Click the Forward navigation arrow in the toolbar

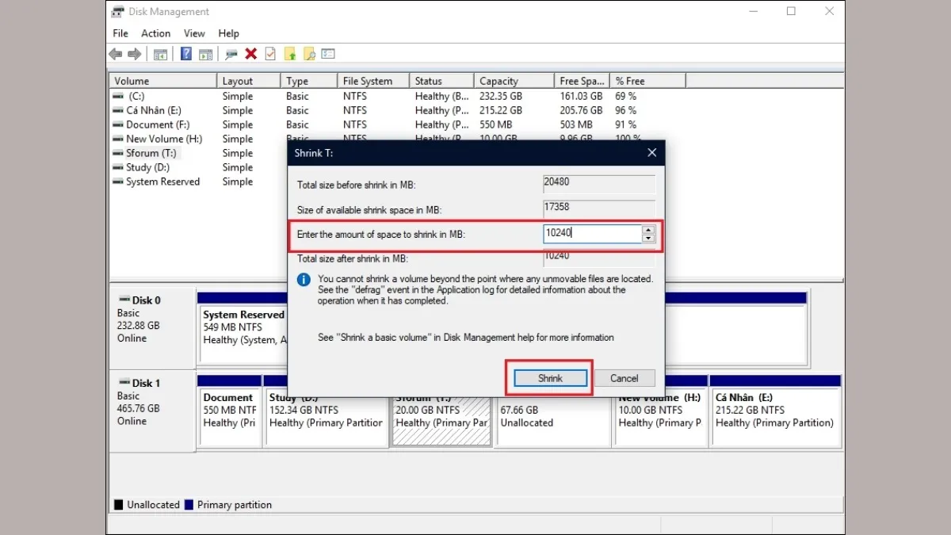135,54
